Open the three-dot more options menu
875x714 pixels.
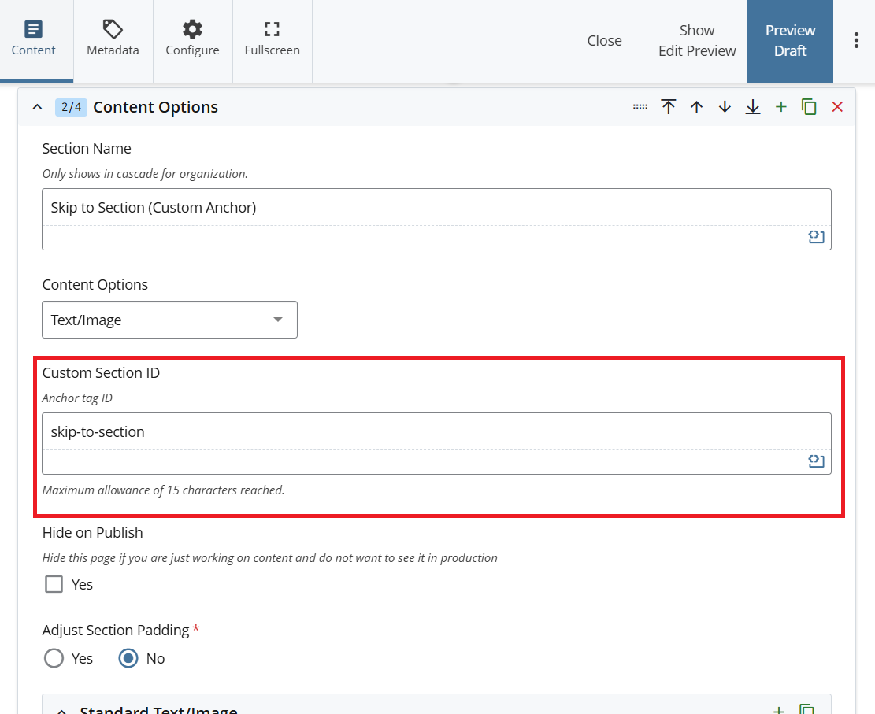point(856,41)
